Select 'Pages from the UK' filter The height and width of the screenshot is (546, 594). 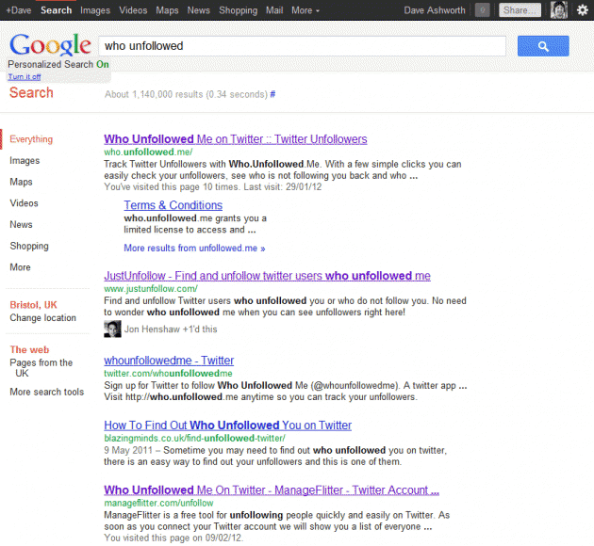coord(41,367)
